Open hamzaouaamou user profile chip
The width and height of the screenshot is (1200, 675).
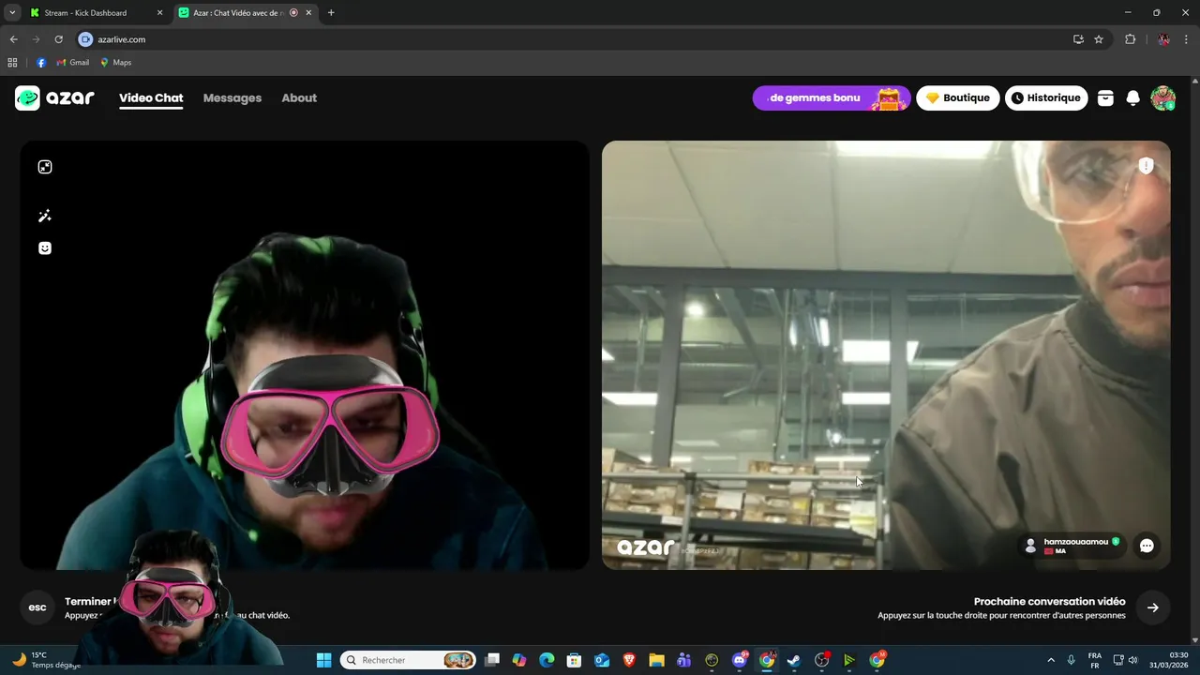pyautogui.click(x=1072, y=546)
